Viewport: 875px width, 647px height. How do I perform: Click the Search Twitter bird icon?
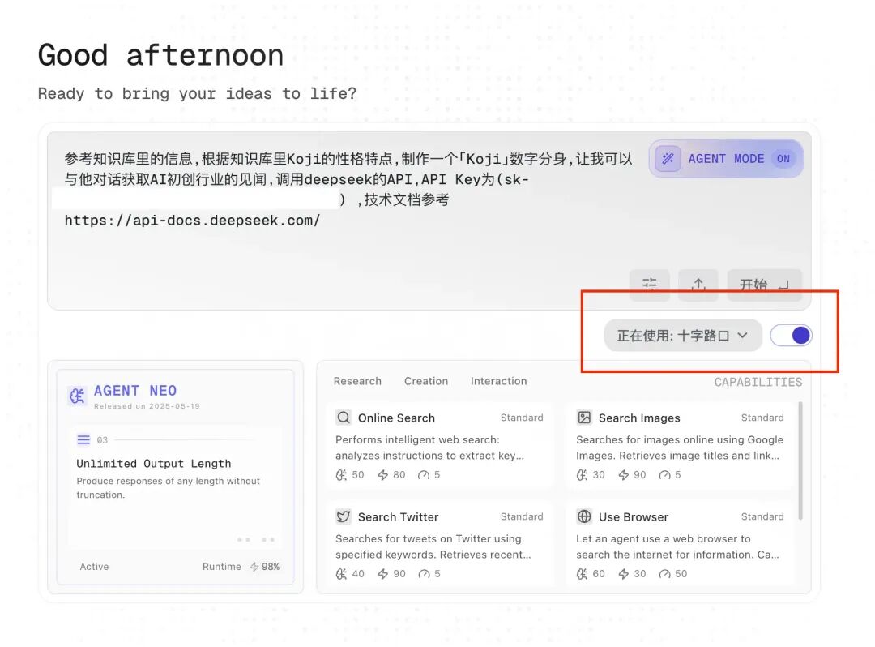point(344,516)
